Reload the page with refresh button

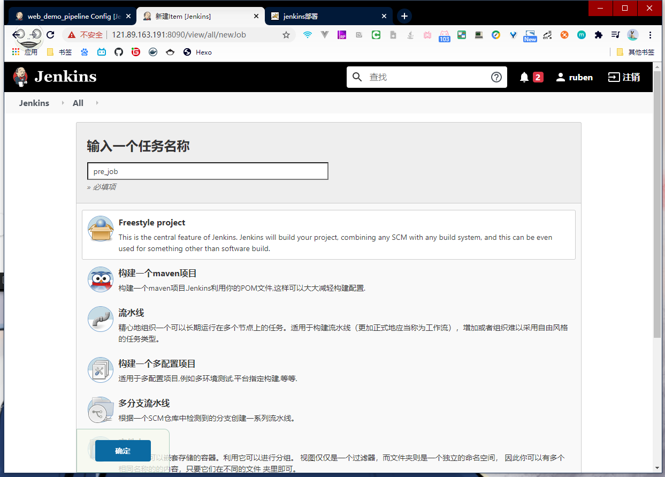[x=50, y=35]
